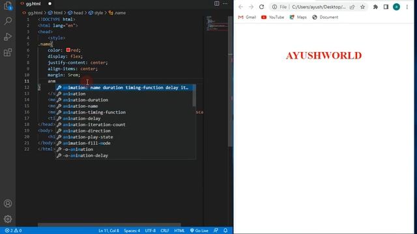Open Gmail bookmark
Image resolution: width=417 pixels, height=234 pixels.
247,18
